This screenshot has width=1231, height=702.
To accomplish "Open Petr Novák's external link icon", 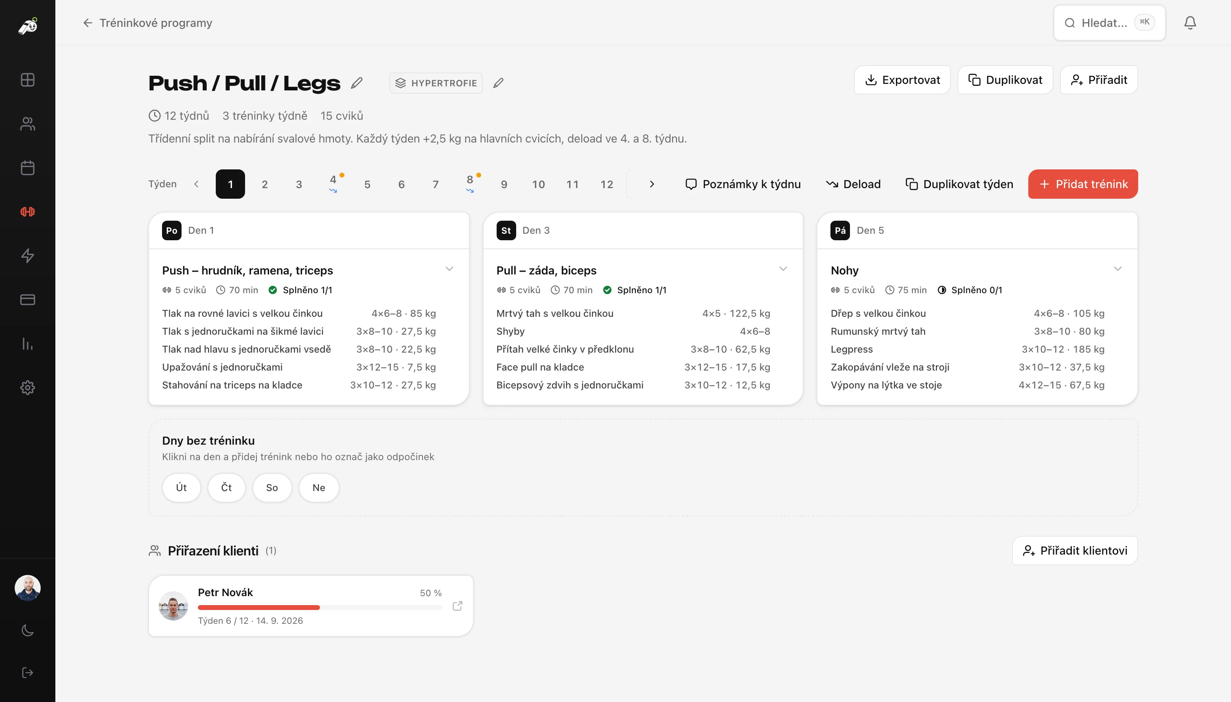I will (458, 606).
